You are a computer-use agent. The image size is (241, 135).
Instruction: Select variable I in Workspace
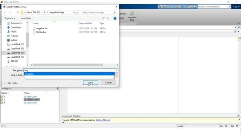coord(4,100)
